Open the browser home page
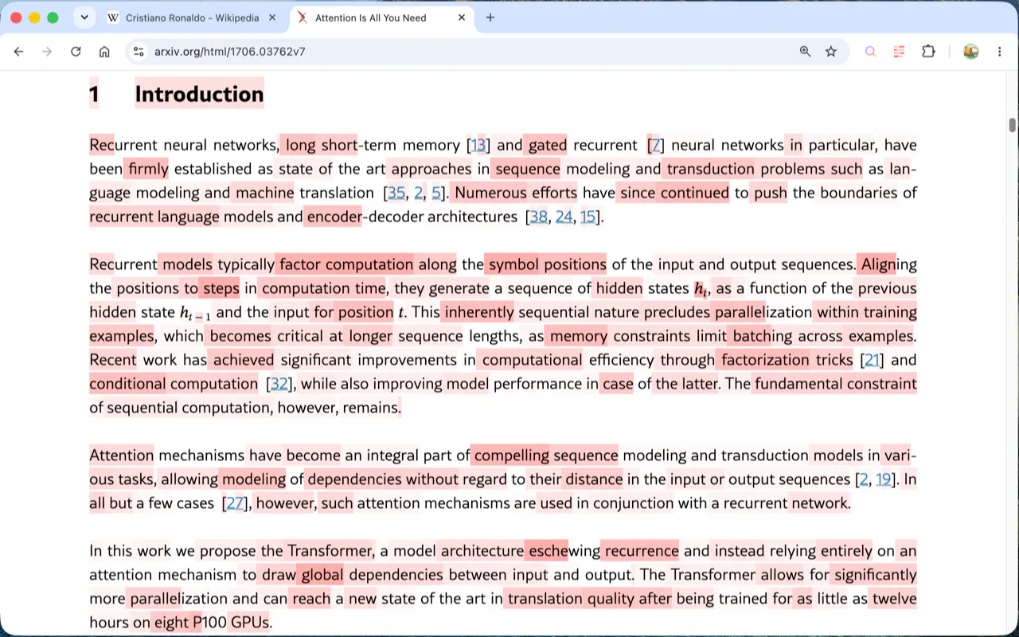 (x=104, y=52)
